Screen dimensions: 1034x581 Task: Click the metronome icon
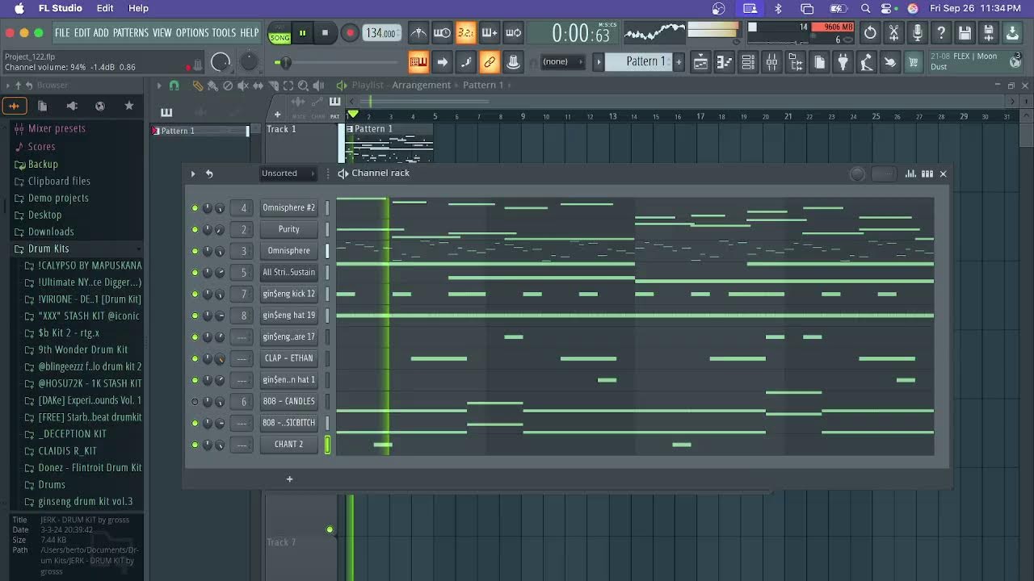418,33
